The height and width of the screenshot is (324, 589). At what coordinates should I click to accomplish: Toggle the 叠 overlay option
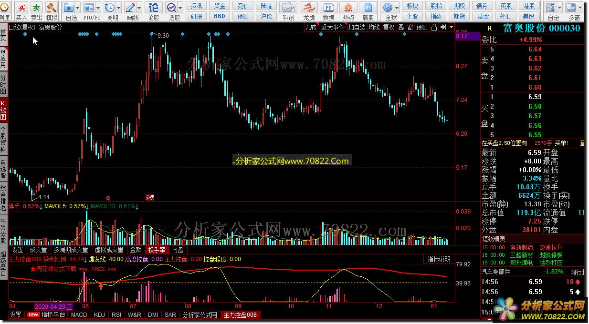(x=401, y=28)
